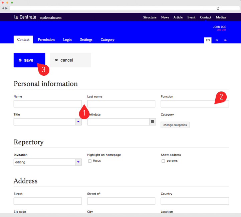The height and width of the screenshot is (217, 241).
Task: Click the Personal information heading
Action: 46,84
